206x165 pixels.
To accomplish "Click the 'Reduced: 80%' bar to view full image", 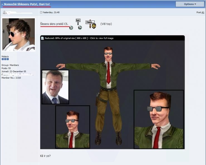I will point(79,38).
